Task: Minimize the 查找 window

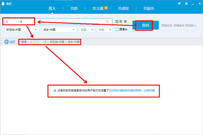Action: (193, 3)
